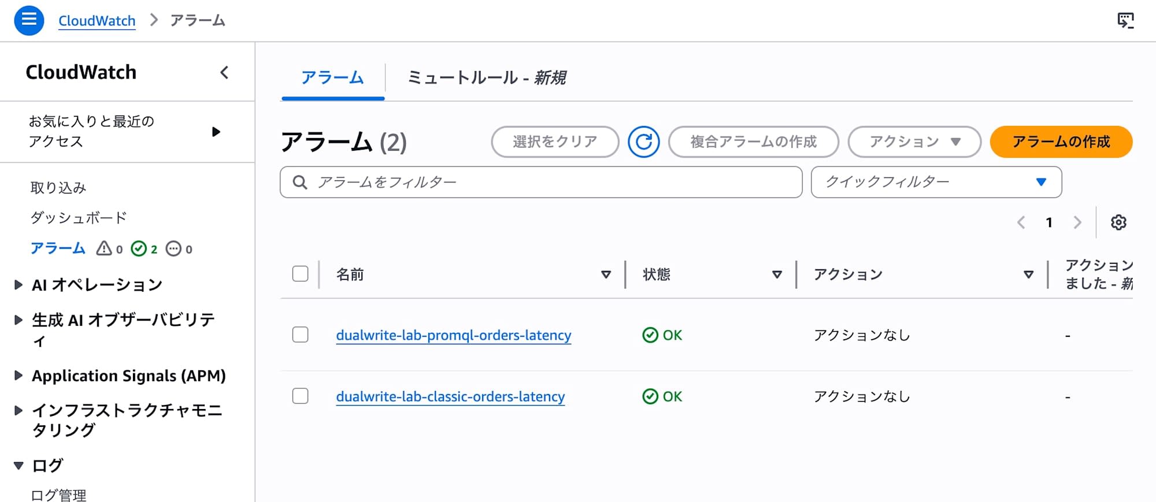Image resolution: width=1156 pixels, height=502 pixels.
Task: Open the top-right screen assistant icon
Action: [x=1125, y=21]
